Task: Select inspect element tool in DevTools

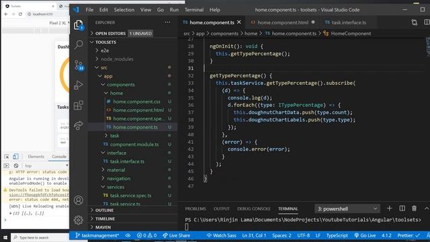Action: [7, 157]
